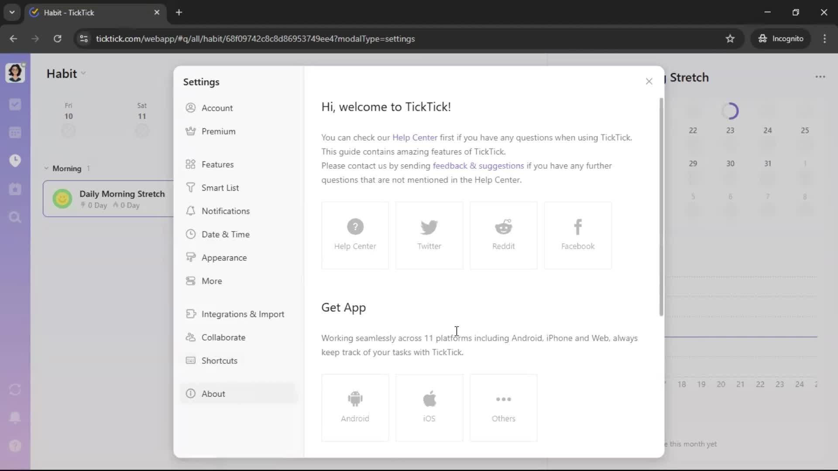Open the Others platforms card
The width and height of the screenshot is (838, 471).
[x=503, y=407]
